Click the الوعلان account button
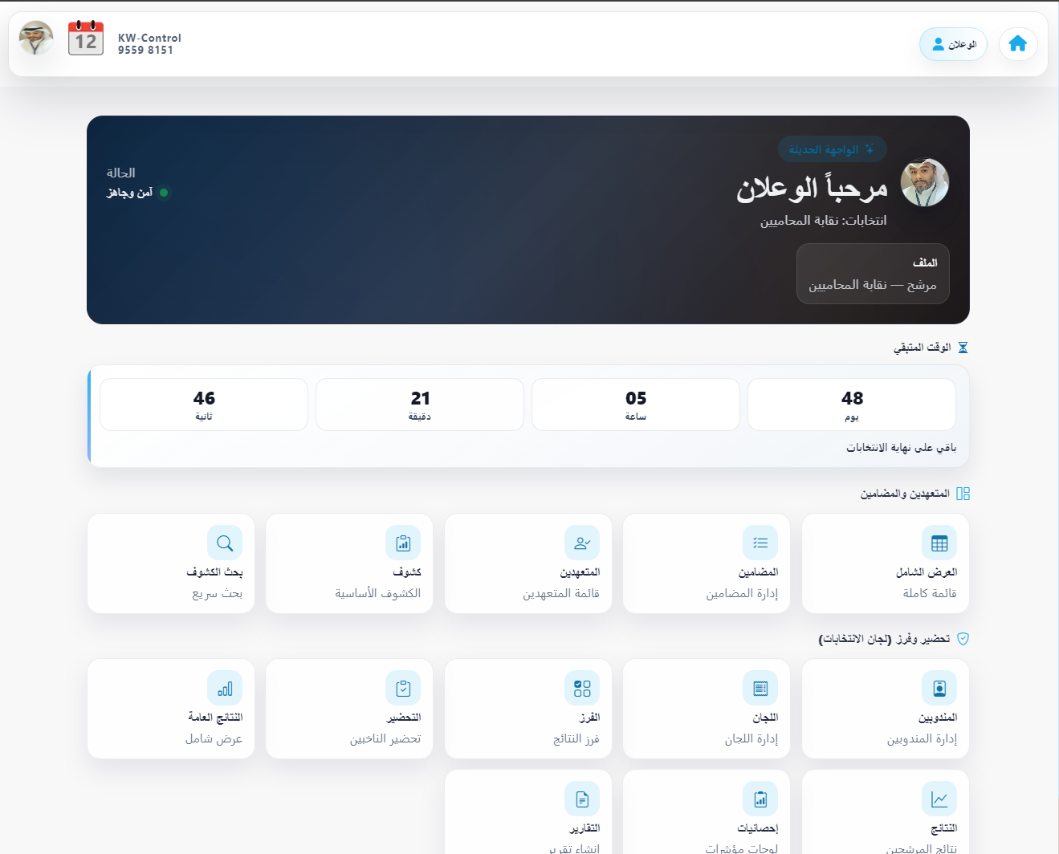Viewport: 1059px width, 854px height. point(953,44)
